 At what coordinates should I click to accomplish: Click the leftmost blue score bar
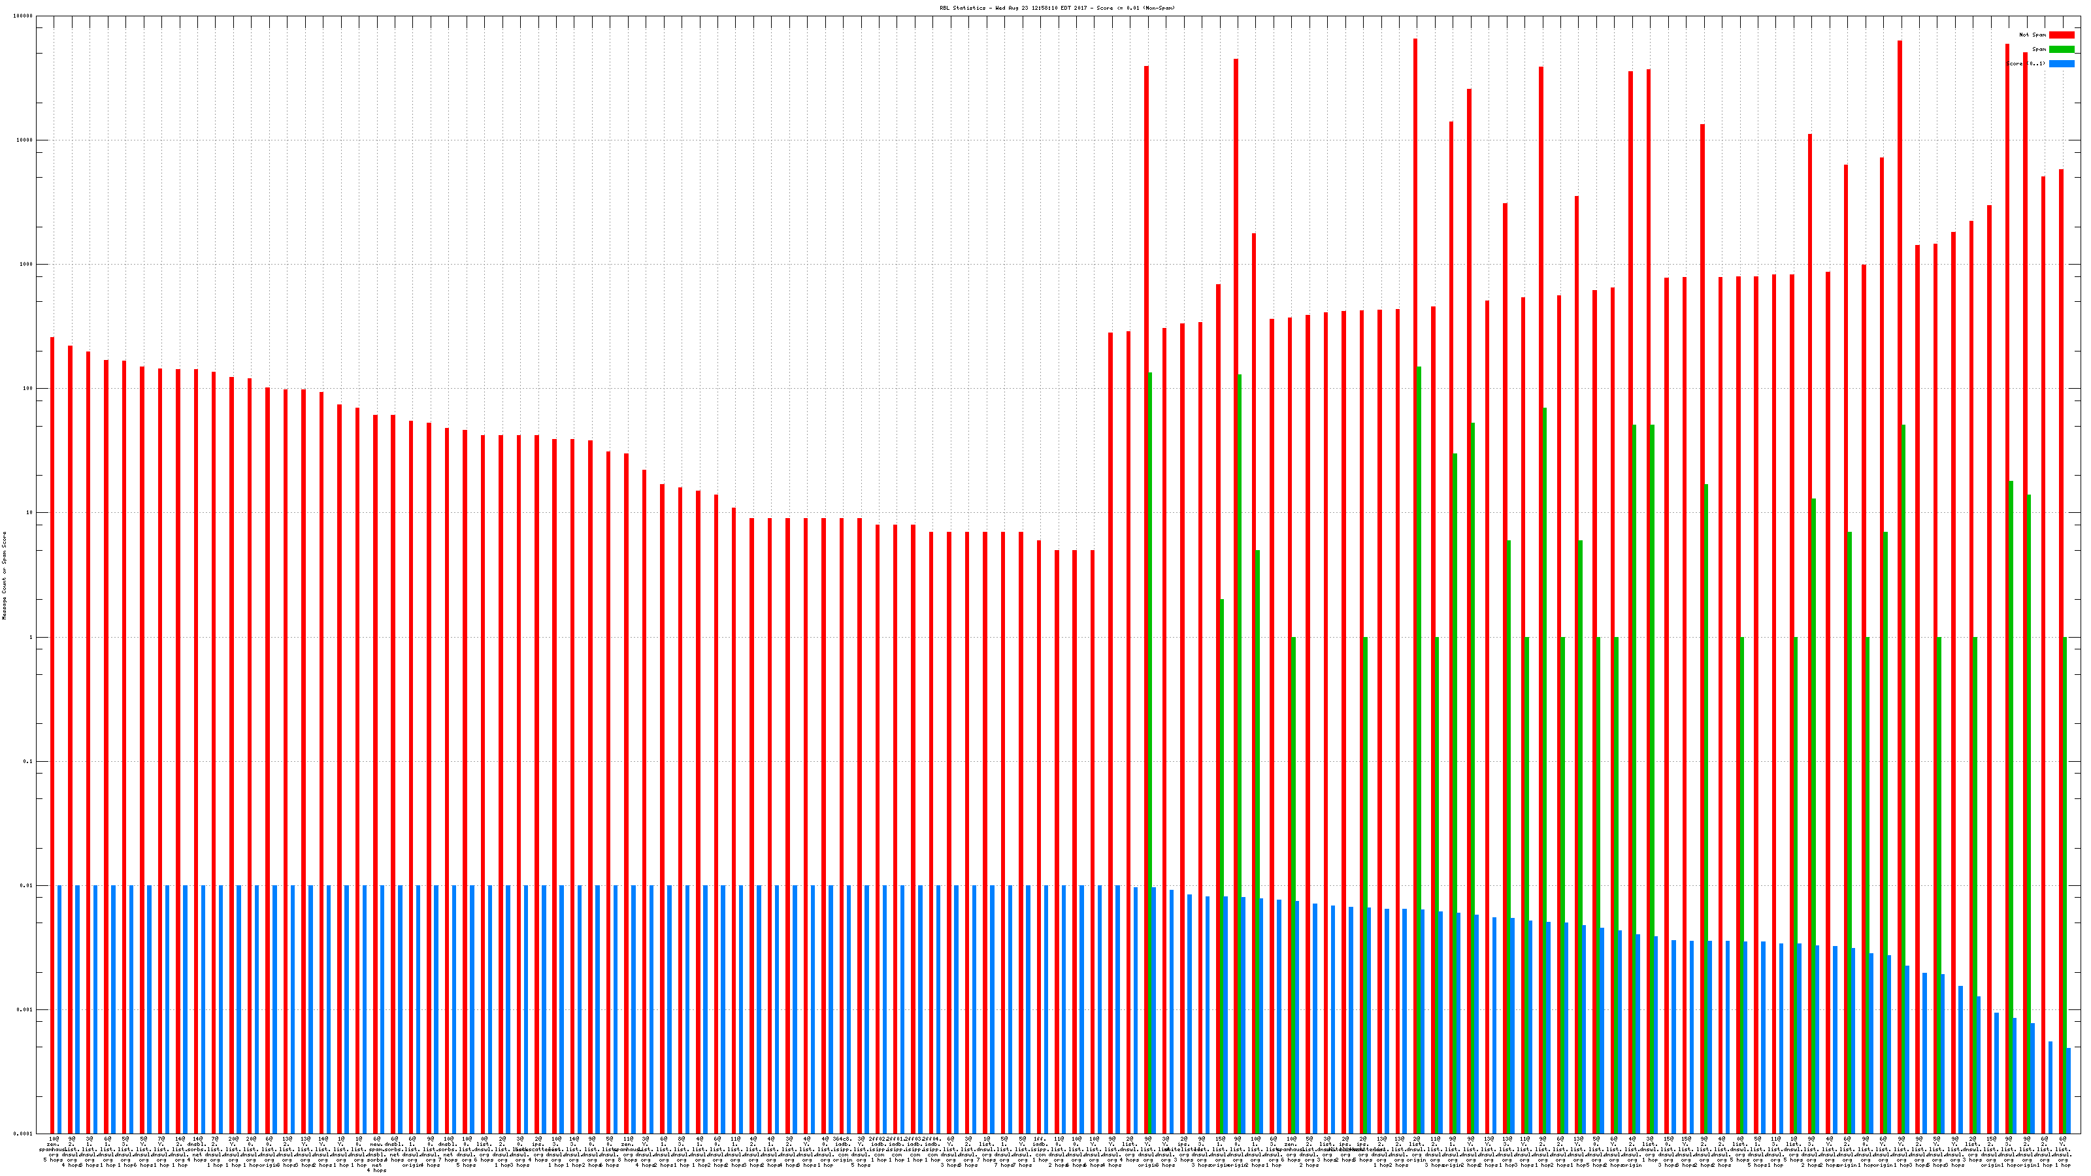[59, 1006]
